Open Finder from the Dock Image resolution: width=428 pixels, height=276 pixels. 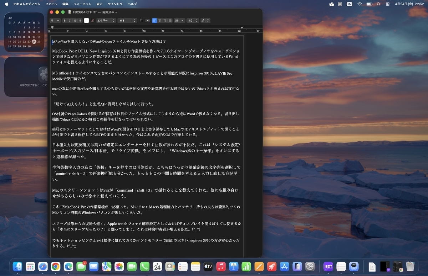point(17,266)
